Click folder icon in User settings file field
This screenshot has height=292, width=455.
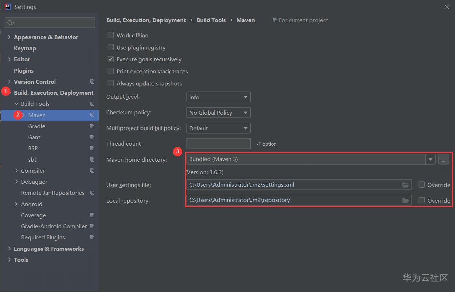(x=405, y=185)
